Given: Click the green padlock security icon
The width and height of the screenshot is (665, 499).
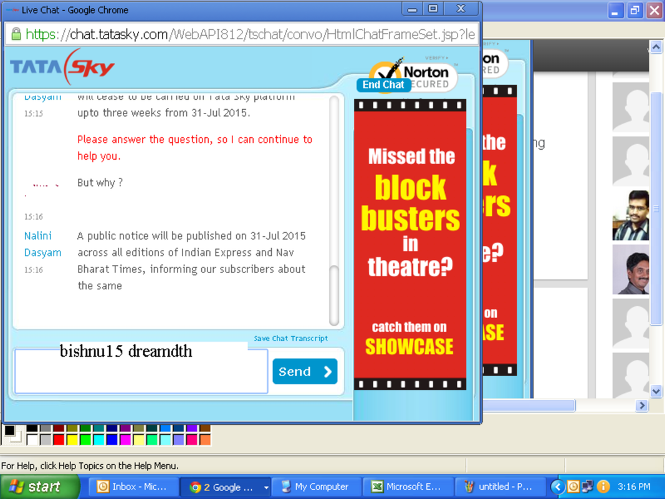Looking at the screenshot, I should tap(16, 34).
